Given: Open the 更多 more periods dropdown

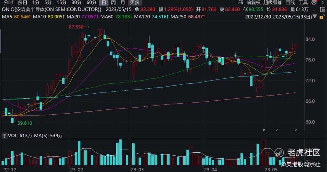Looking at the screenshot, I should pyautogui.click(x=135, y=2).
